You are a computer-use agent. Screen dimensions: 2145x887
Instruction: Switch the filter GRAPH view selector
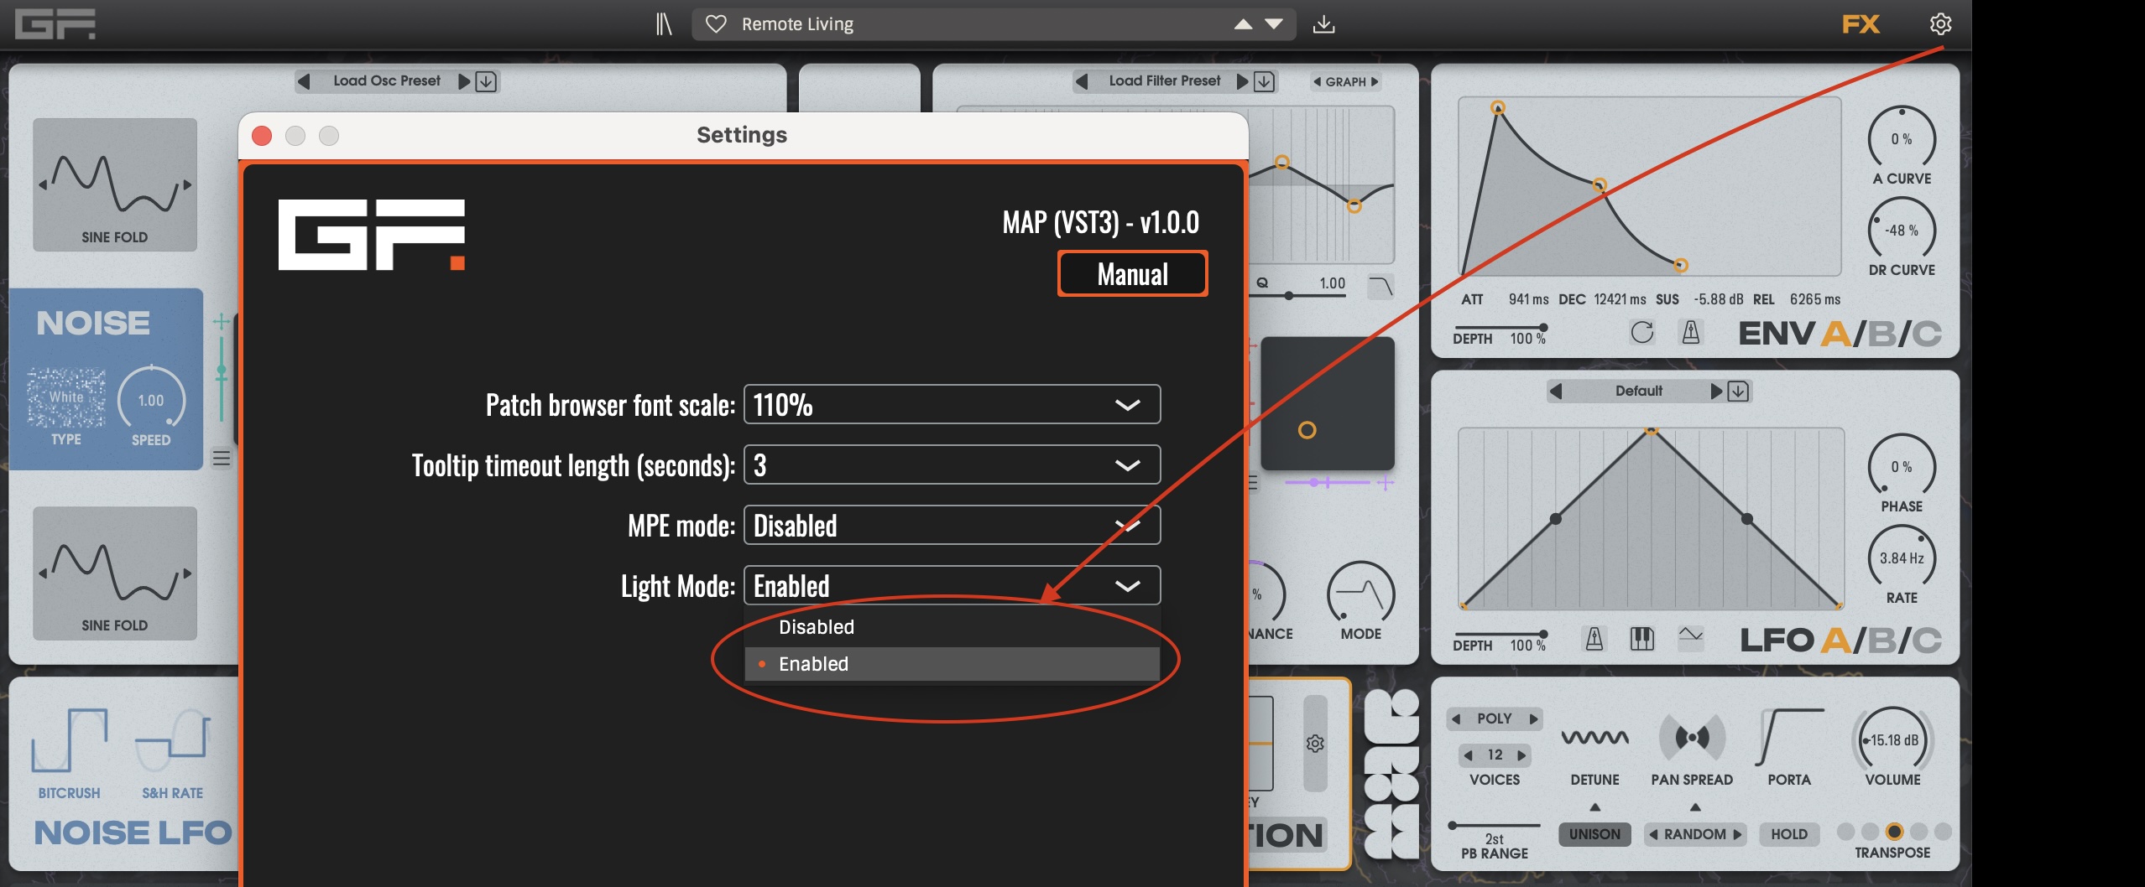click(1346, 81)
